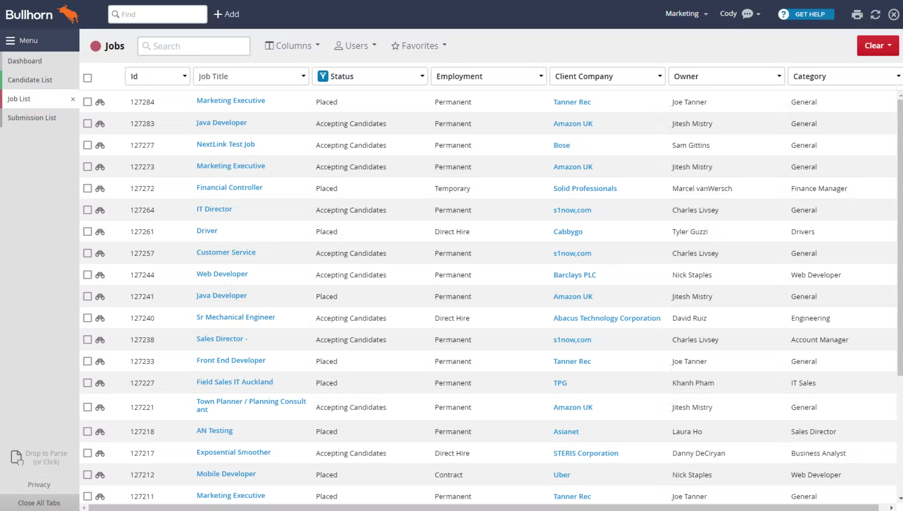Click inside the Search field above the list
903x511 pixels.
tap(193, 46)
